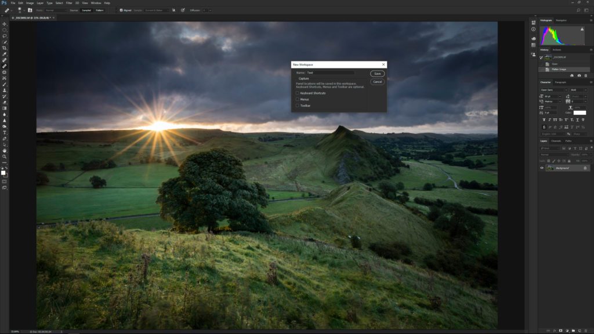Open Edit Toolbar three-dots icon
This screenshot has width=594, height=334.
5,163
